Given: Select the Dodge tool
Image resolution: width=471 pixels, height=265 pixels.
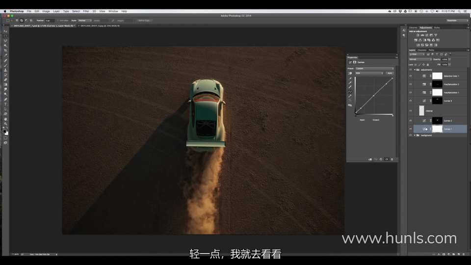Looking at the screenshot, I should (x=5, y=94).
